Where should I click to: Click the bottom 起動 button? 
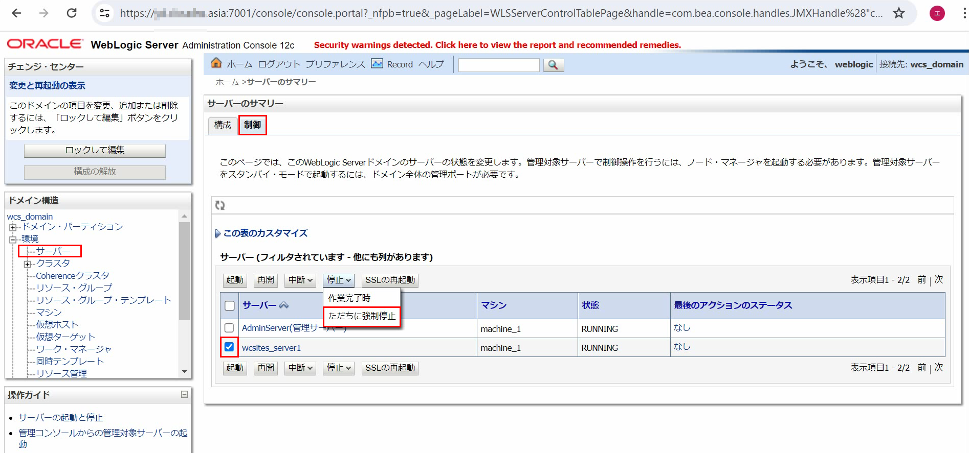[x=235, y=368]
